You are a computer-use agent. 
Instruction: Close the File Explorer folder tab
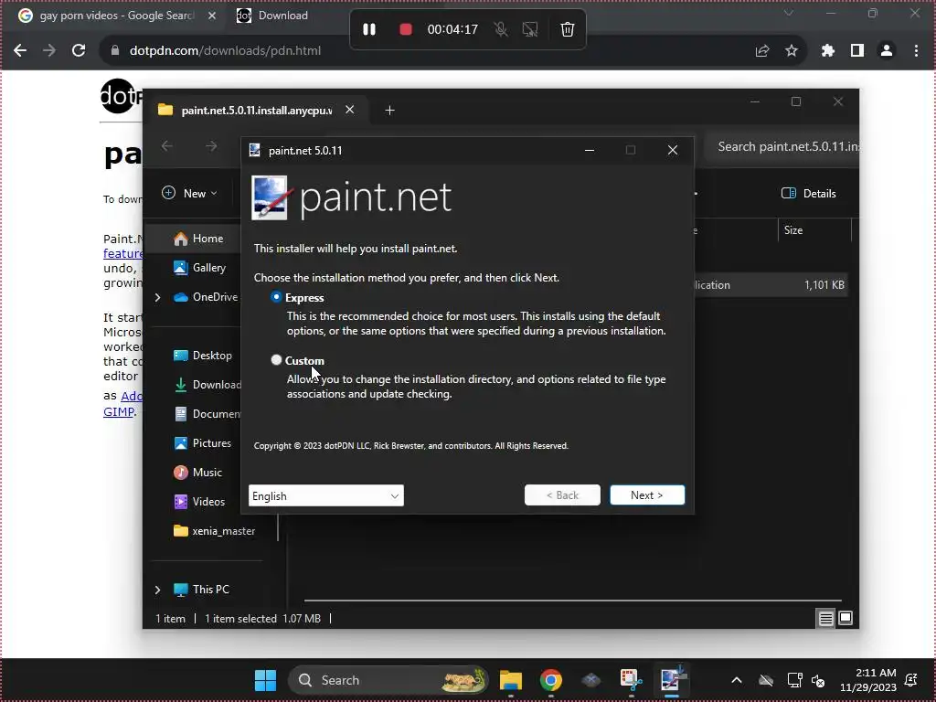(350, 110)
